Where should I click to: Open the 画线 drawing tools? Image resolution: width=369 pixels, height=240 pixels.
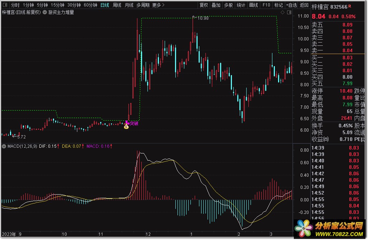pyautogui.click(x=253, y=5)
